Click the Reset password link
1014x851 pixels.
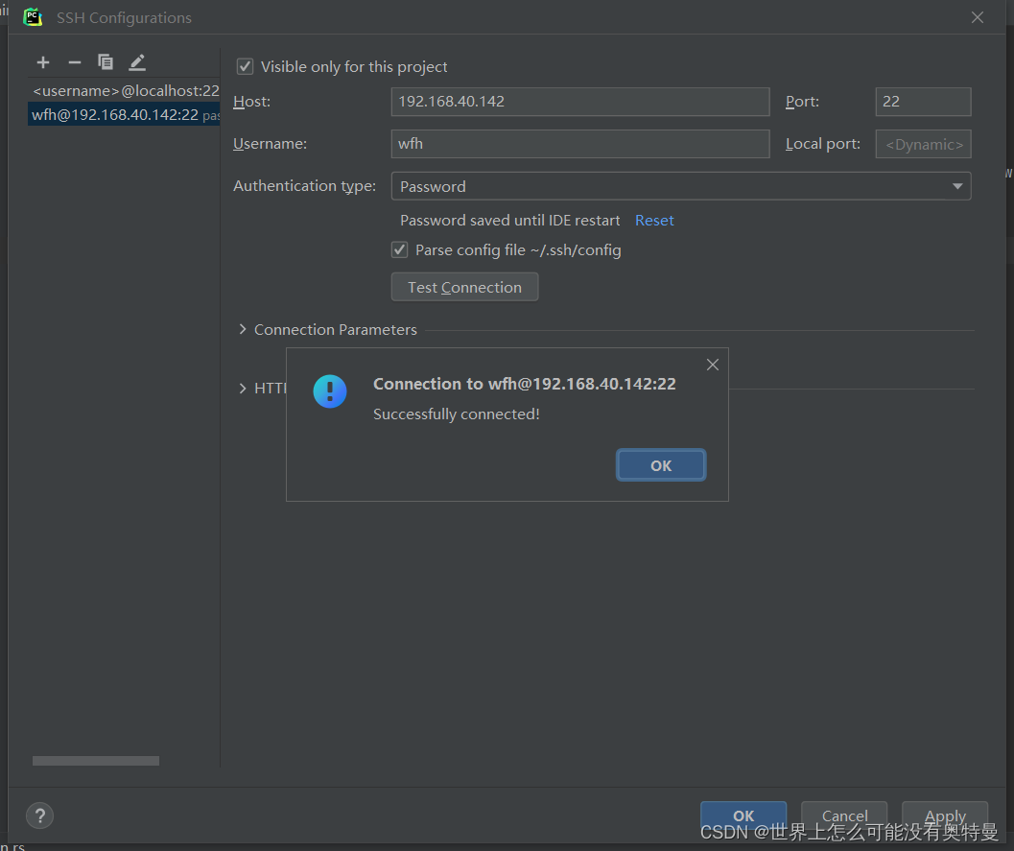[654, 221]
